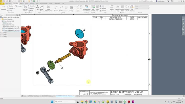Screen dimensions: 185x104
Task: Select the Dimension tool
Action: (3, 8)
